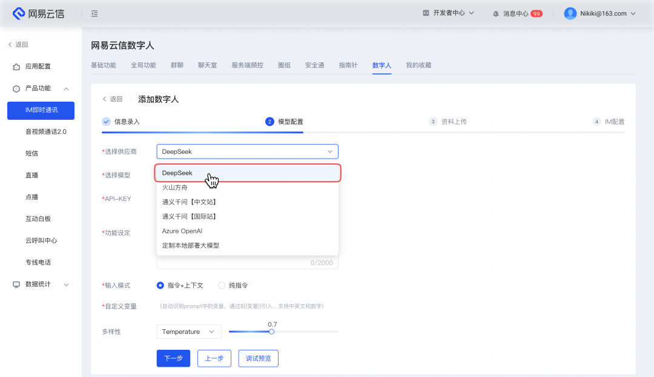
Task: Switch to the 安全通 tab
Action: [x=315, y=65]
